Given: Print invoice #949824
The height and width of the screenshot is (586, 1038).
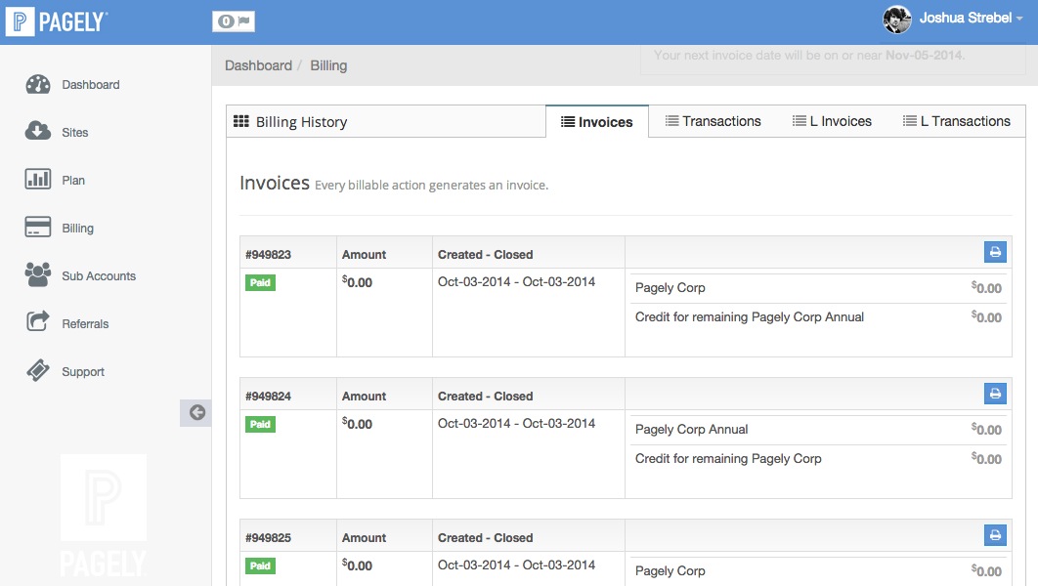Looking at the screenshot, I should click(995, 394).
